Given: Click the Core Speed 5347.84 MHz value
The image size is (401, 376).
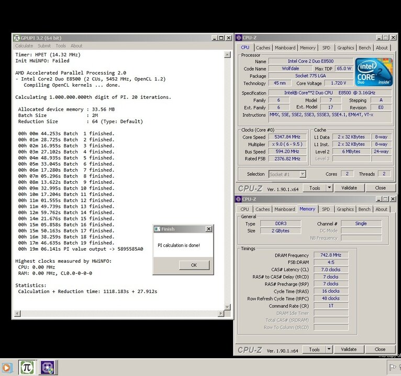Looking at the screenshot, I should coord(287,137).
